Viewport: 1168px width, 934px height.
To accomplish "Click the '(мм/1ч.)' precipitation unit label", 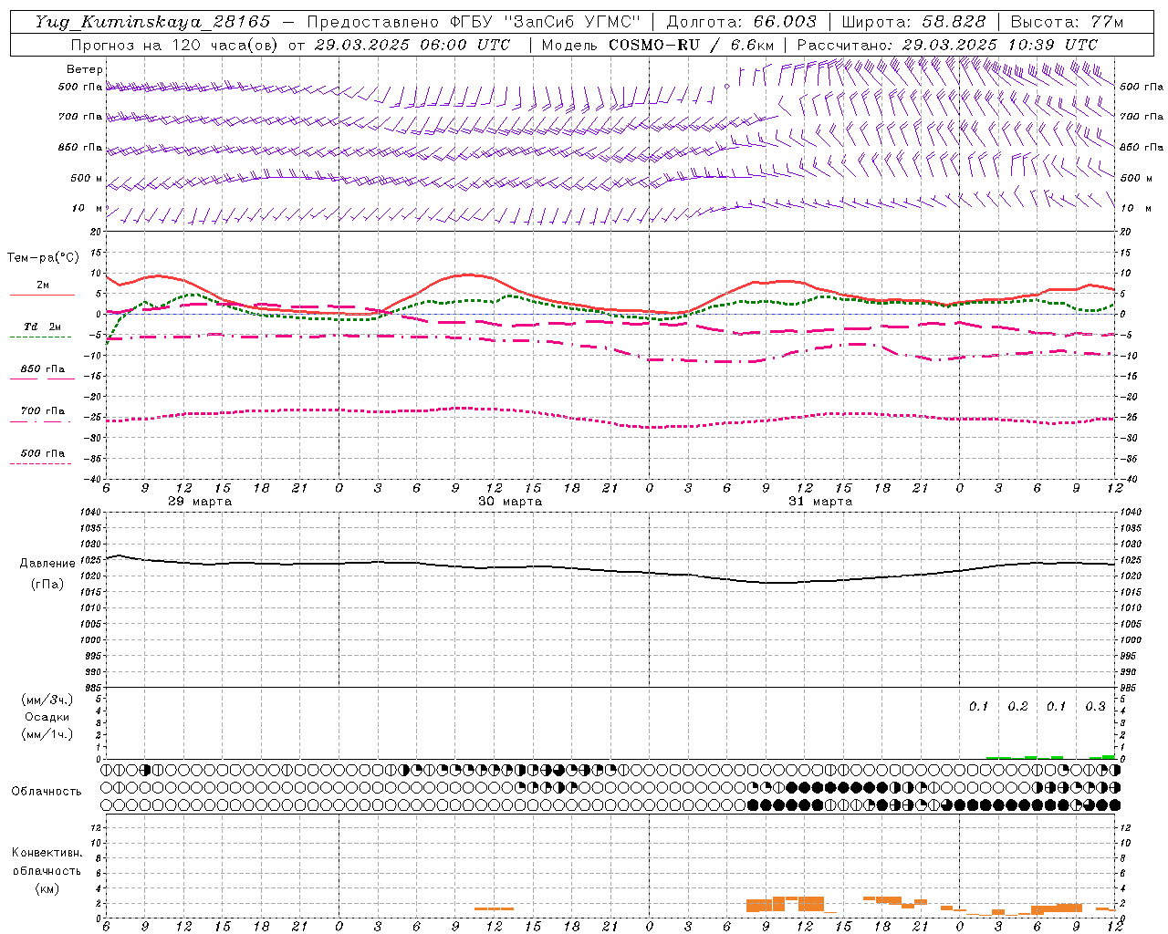I will 47,734.
